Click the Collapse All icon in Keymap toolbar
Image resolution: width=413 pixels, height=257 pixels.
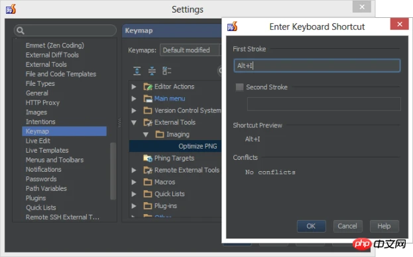click(x=152, y=71)
